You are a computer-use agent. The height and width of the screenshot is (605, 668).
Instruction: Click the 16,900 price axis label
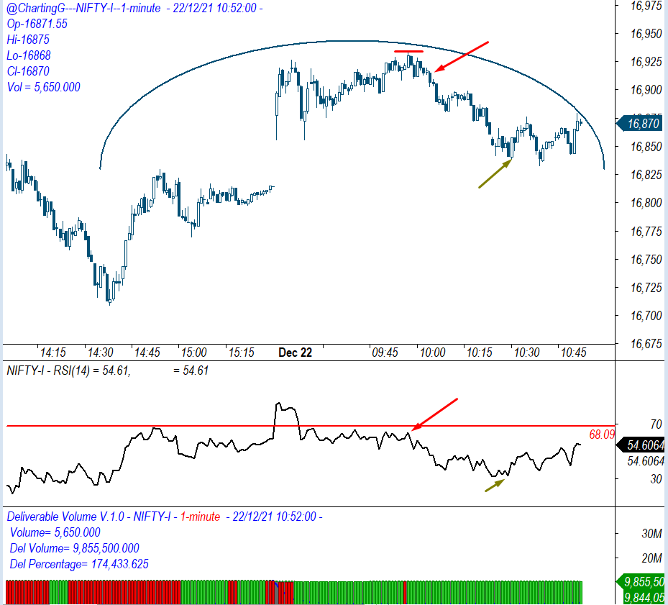click(x=646, y=90)
